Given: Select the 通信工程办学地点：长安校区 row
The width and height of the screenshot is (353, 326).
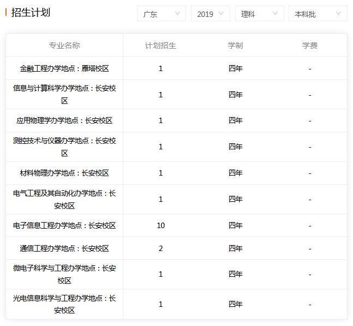Looking at the screenshot, I should (177, 248).
